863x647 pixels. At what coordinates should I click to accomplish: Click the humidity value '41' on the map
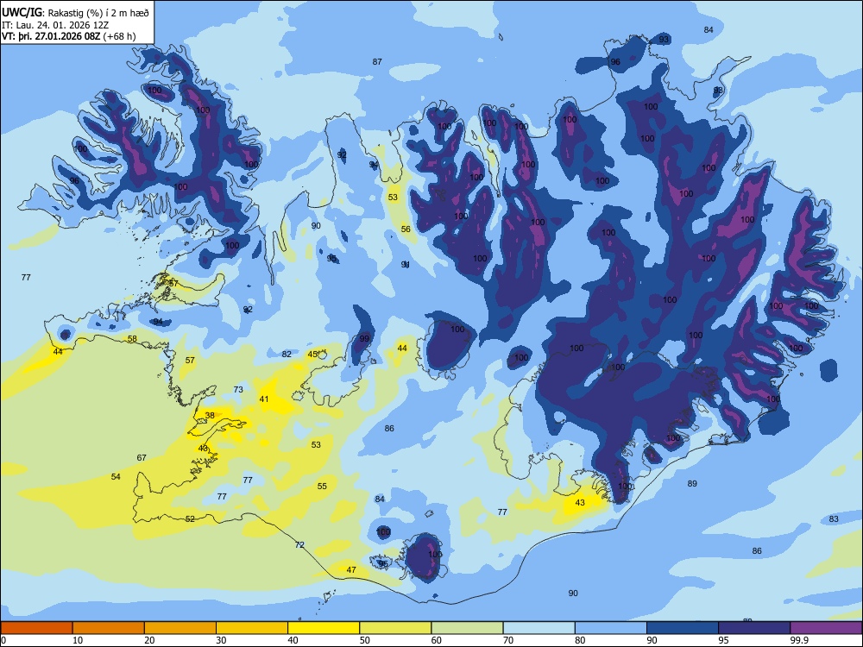(x=264, y=399)
